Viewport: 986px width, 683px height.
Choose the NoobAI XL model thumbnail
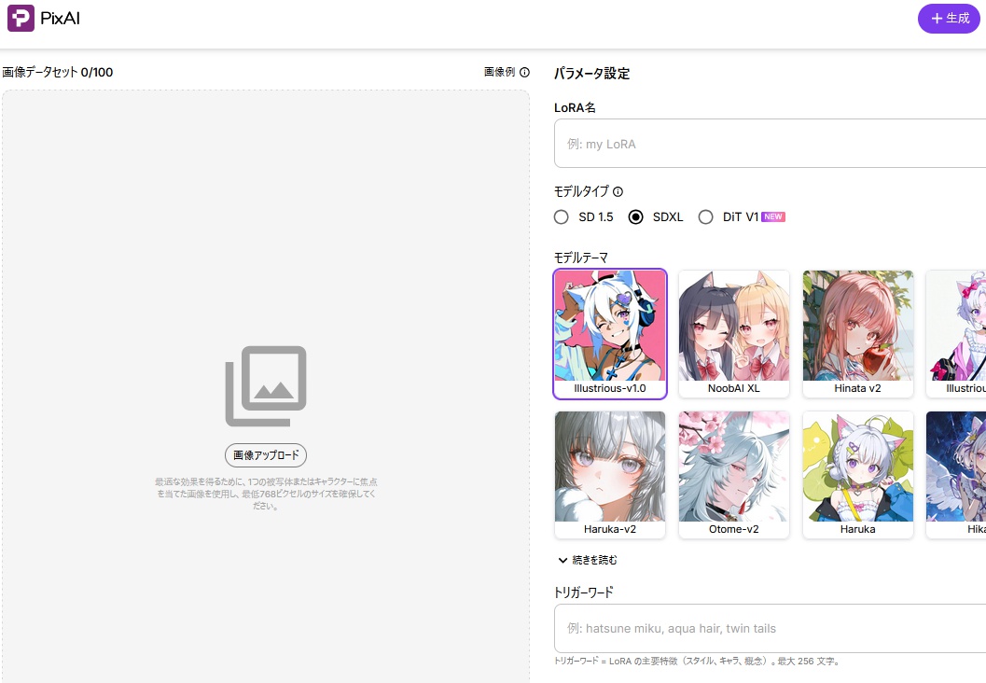[x=734, y=334]
